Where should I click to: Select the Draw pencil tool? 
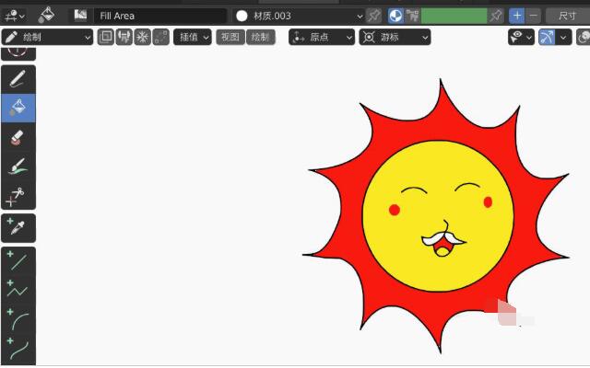pos(18,78)
